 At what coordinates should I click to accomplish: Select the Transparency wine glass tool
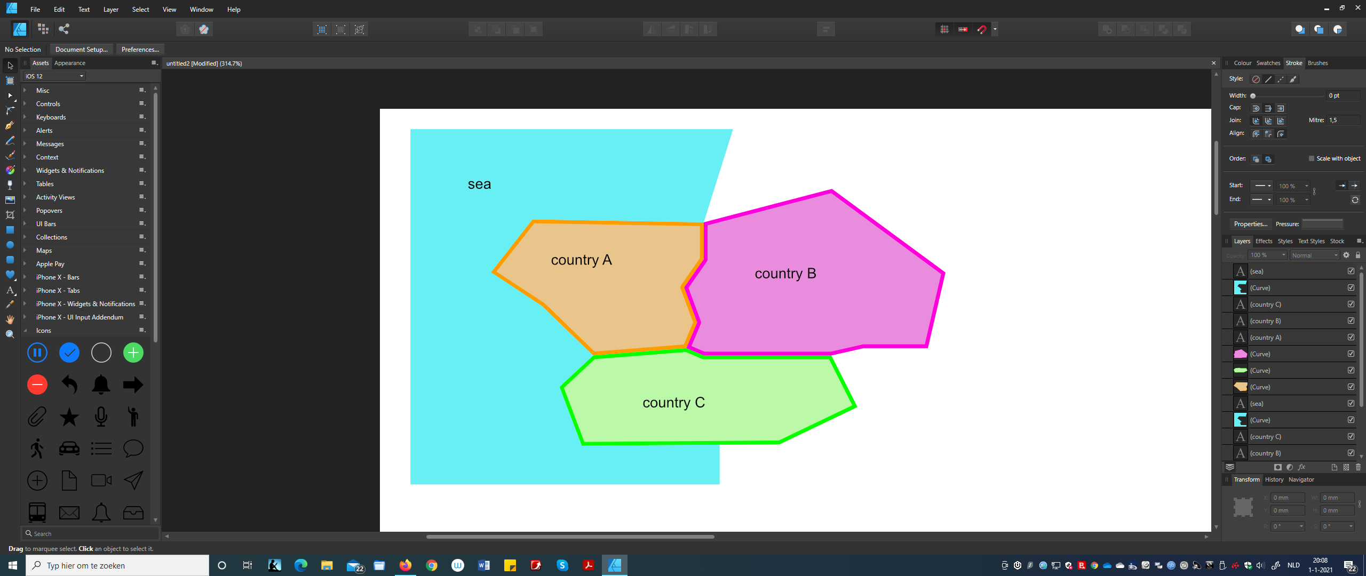[x=10, y=185]
